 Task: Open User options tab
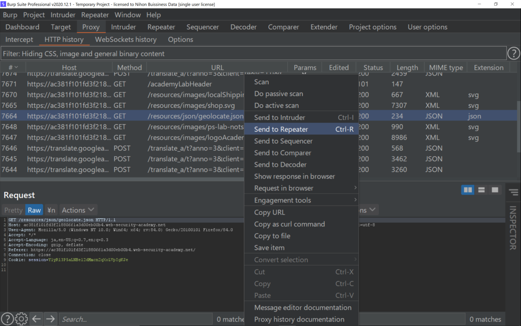click(427, 27)
